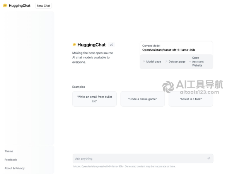The image size is (232, 174).
Task: Click the arrow icon beside Model page
Action: tap(144, 61)
